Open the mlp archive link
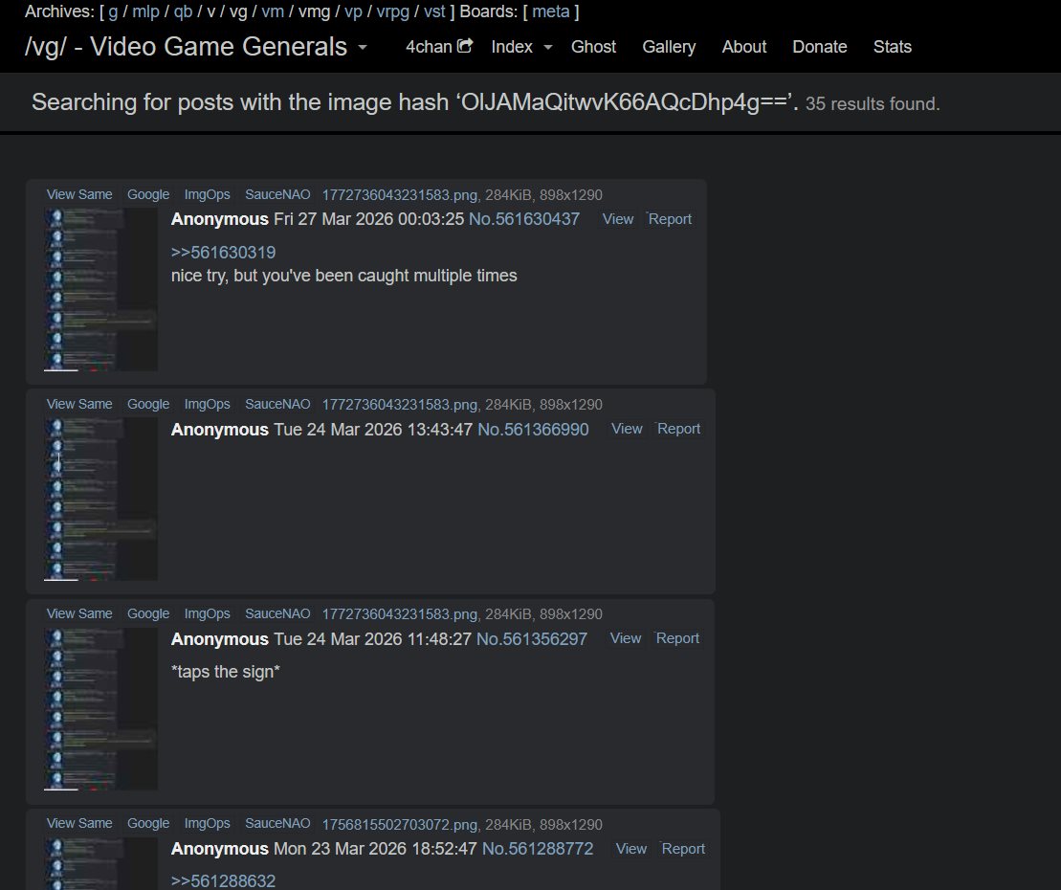The width and height of the screenshot is (1061, 890). [145, 12]
